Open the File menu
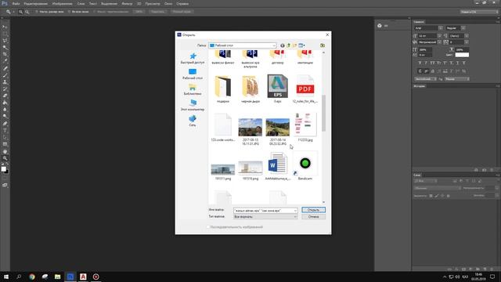 click(16, 4)
